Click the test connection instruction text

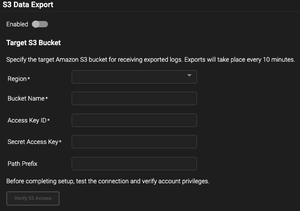coord(107,181)
